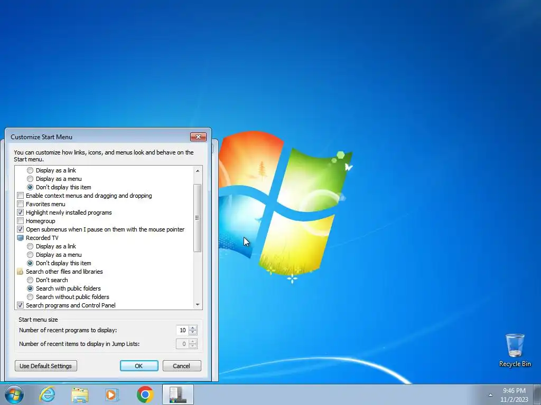541x405 pixels.
Task: Cancel the Customize Start Menu dialog
Action: coord(182,366)
